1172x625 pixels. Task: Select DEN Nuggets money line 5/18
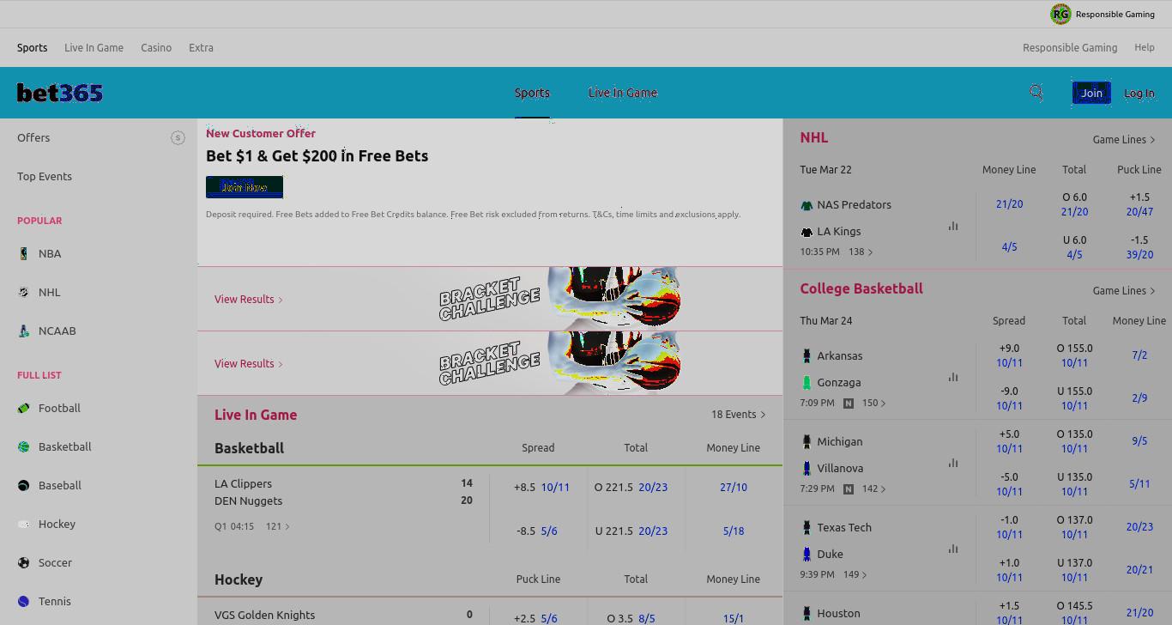coord(734,531)
